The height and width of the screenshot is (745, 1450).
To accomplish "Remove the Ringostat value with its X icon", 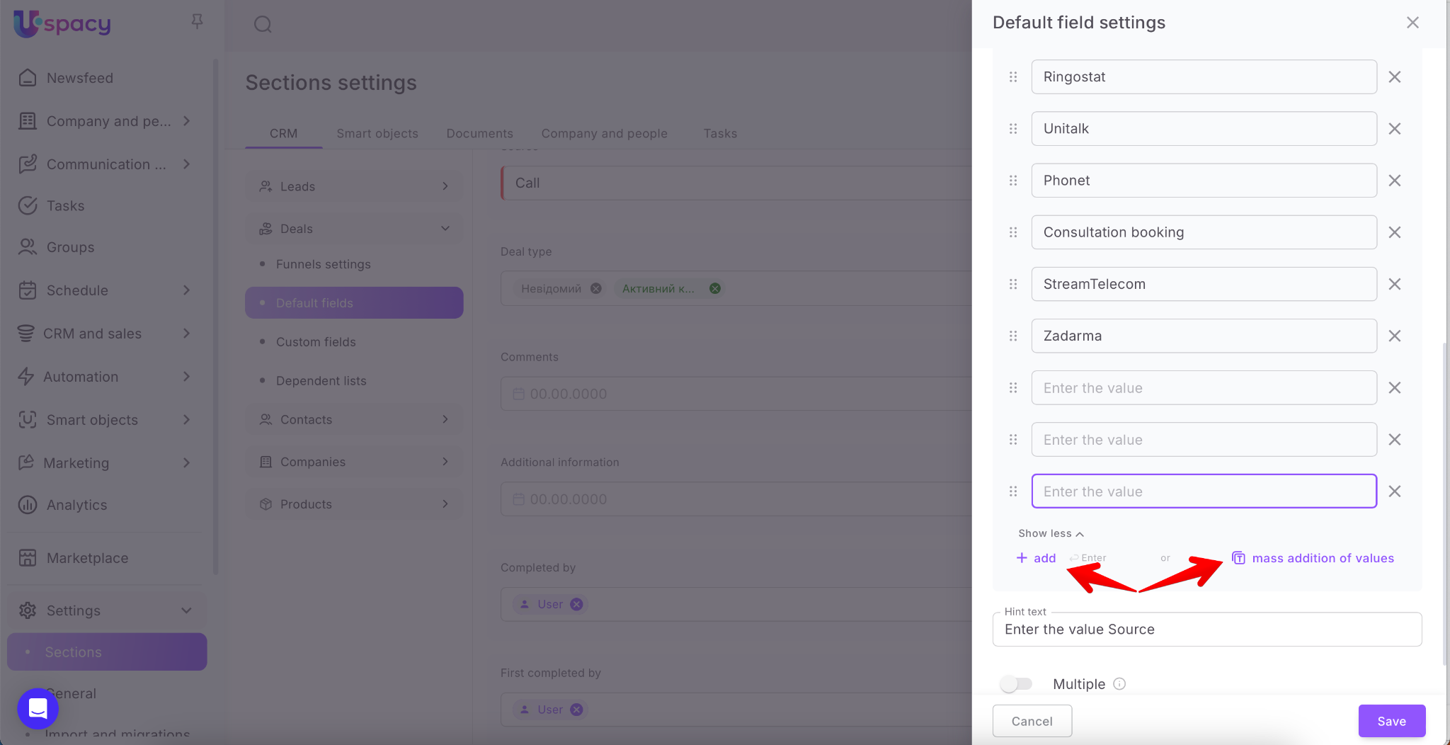I will click(1394, 77).
